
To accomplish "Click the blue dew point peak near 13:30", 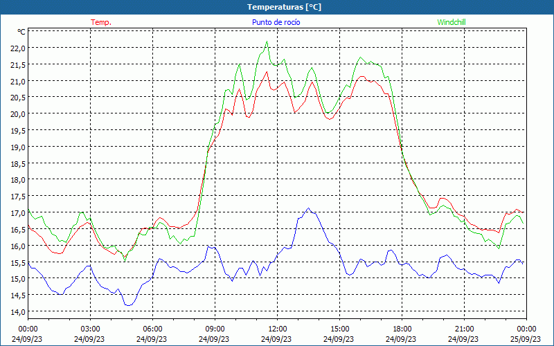I will 308,208.
